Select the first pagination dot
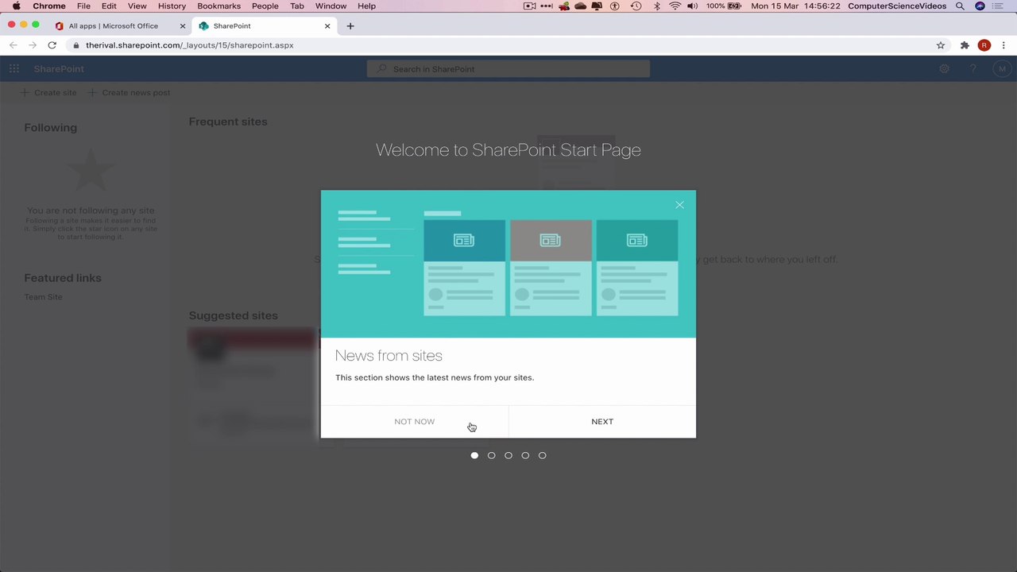The width and height of the screenshot is (1017, 572). pyautogui.click(x=474, y=455)
